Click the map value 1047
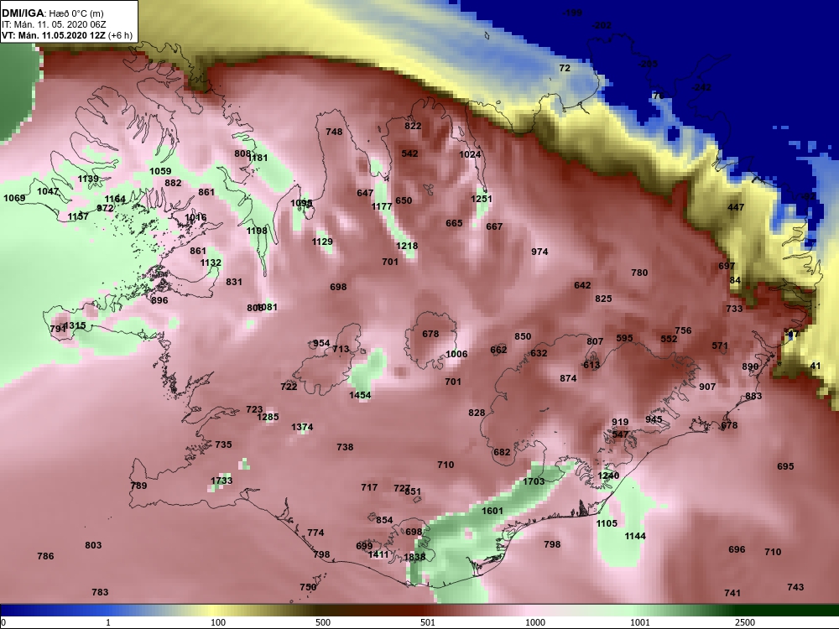Viewport: 839px width, 629px height. 48,191
